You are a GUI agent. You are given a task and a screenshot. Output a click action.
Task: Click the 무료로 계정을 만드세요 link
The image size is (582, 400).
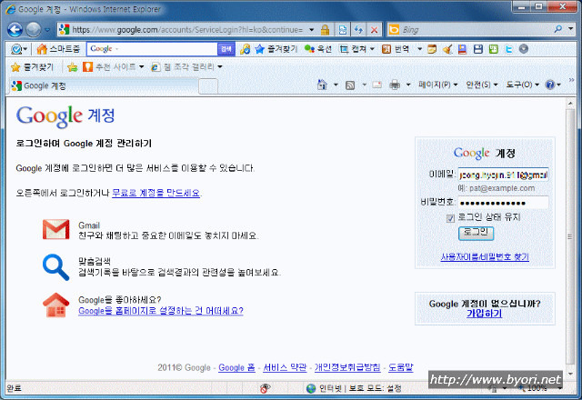click(156, 193)
